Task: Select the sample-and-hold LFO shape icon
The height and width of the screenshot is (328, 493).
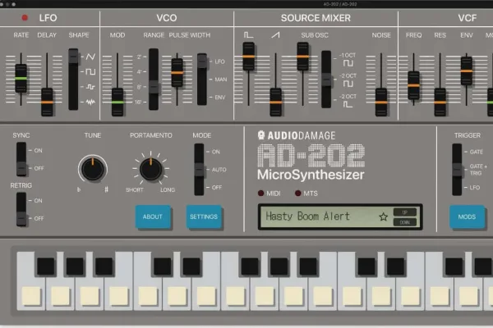Action: pyautogui.click(x=90, y=87)
